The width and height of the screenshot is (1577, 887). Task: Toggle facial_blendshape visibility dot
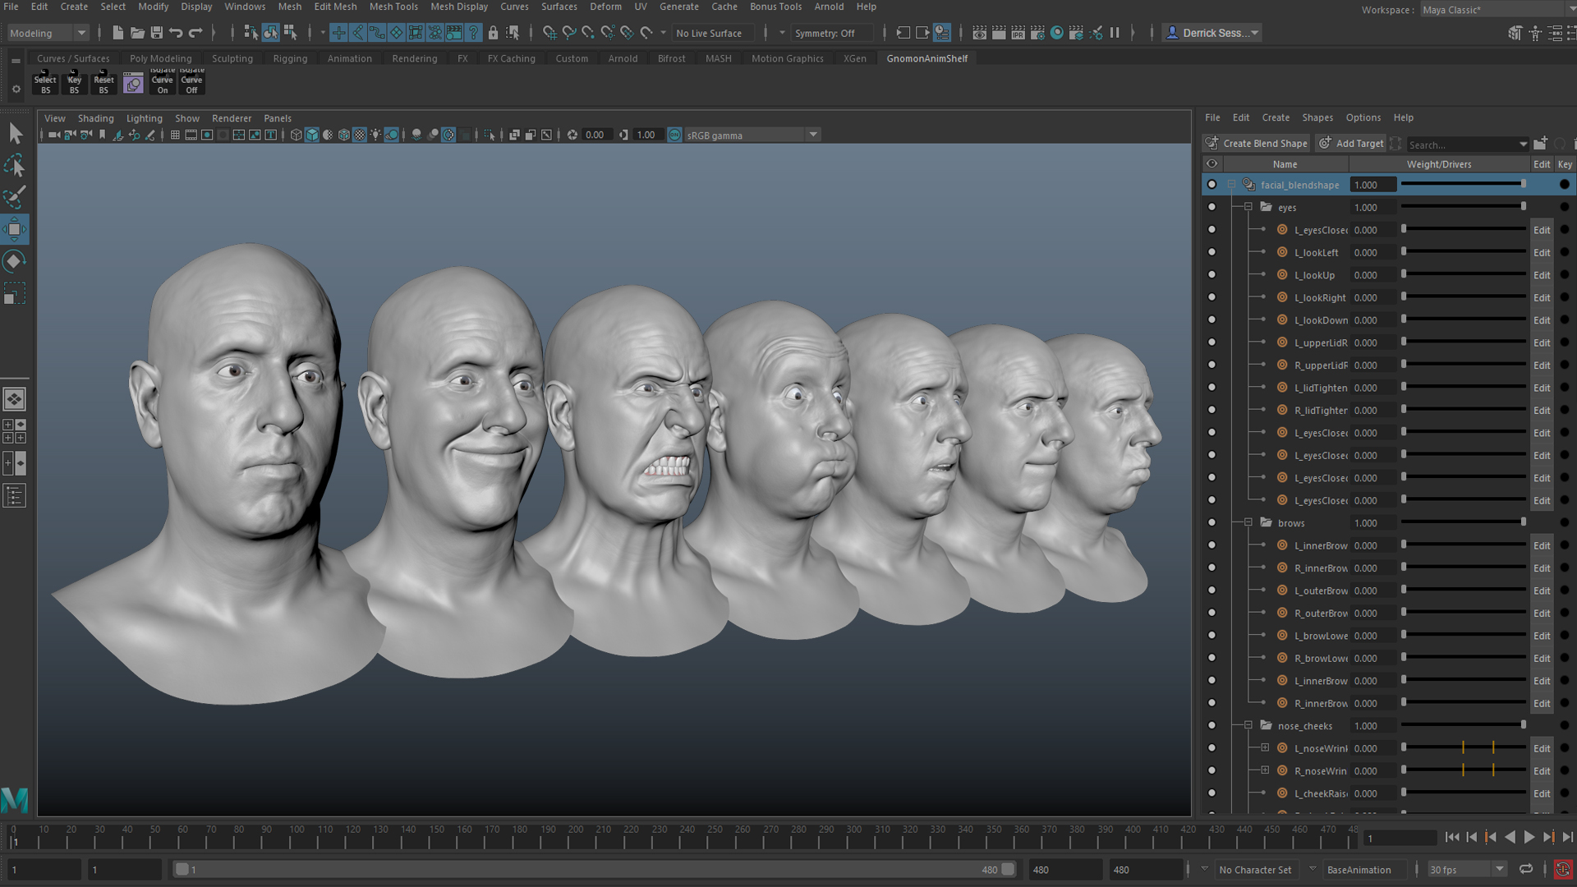click(x=1211, y=185)
